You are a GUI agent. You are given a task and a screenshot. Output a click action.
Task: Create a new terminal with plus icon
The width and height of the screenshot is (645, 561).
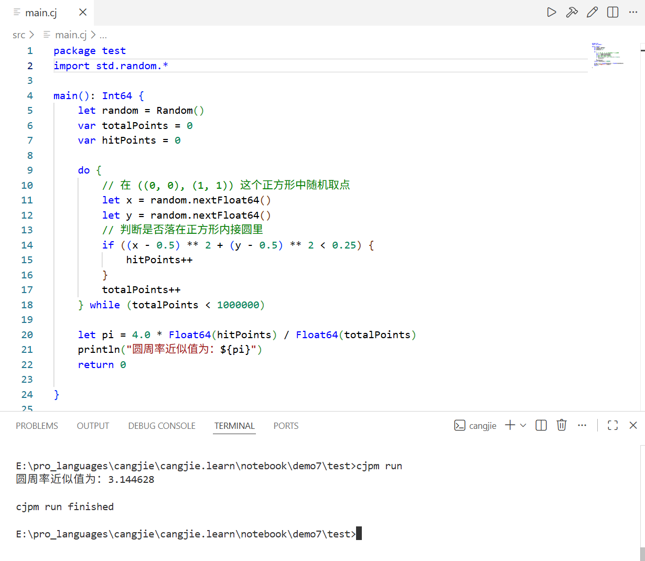(x=510, y=425)
